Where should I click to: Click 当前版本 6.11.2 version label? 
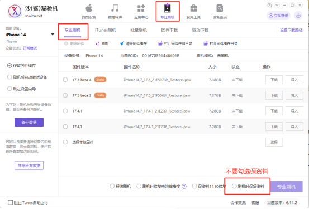282,203
